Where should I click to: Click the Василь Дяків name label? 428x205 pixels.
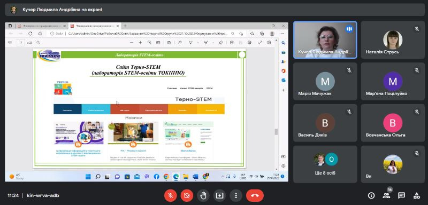312,135
